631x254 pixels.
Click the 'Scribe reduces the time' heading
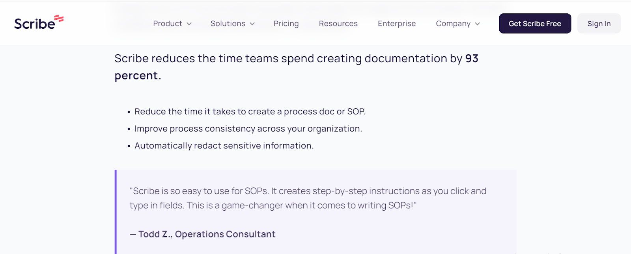[296, 67]
